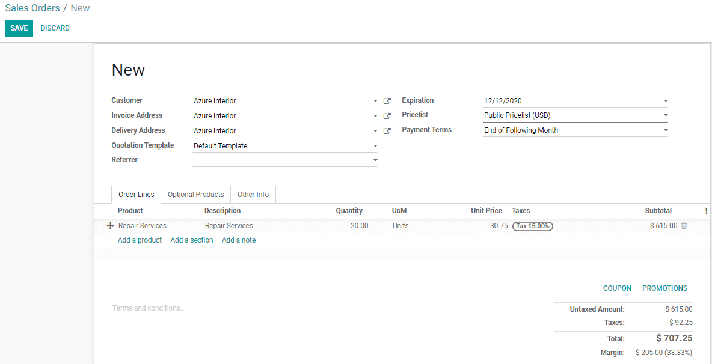Save the new sales order
This screenshot has width=712, height=364.
pyautogui.click(x=19, y=28)
